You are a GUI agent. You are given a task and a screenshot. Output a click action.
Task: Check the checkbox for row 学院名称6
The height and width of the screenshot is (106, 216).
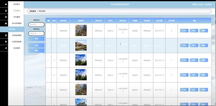click(49, 60)
